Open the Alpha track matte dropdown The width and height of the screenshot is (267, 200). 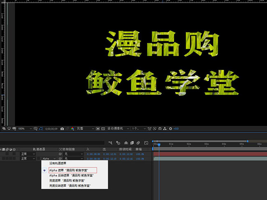49,158
